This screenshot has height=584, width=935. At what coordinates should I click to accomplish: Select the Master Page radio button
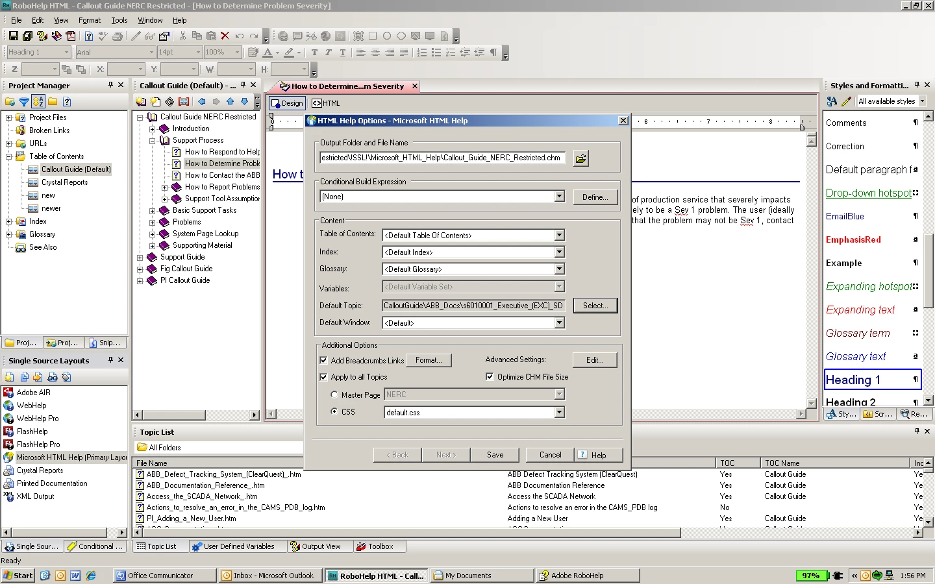coord(334,395)
